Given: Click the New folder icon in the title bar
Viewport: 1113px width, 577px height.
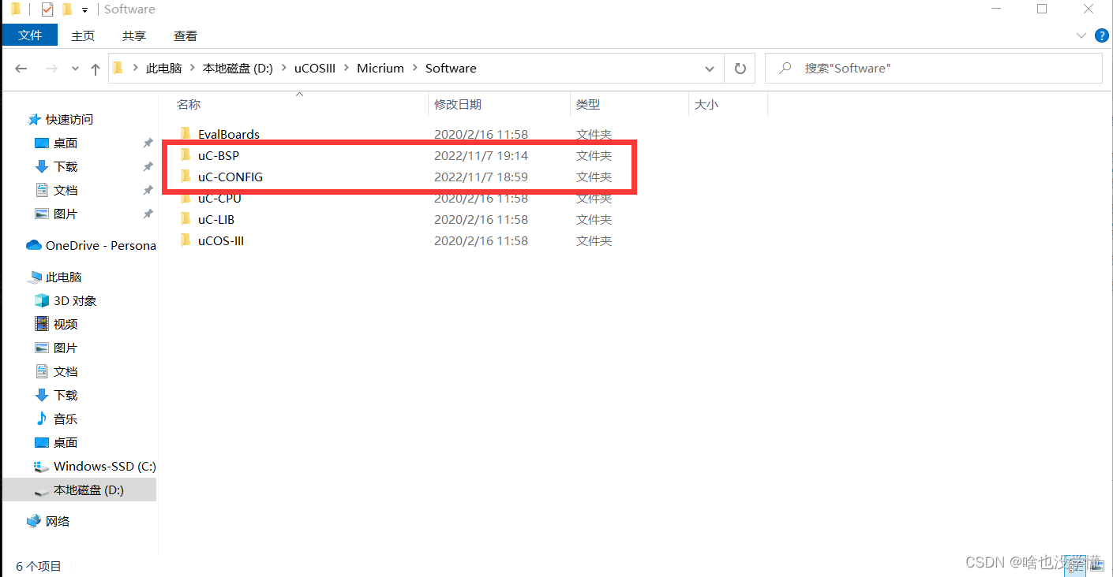Looking at the screenshot, I should coord(67,9).
